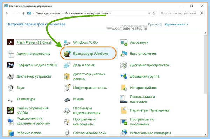Open the Региональные стандарты link

pyautogui.click(x=150, y=133)
